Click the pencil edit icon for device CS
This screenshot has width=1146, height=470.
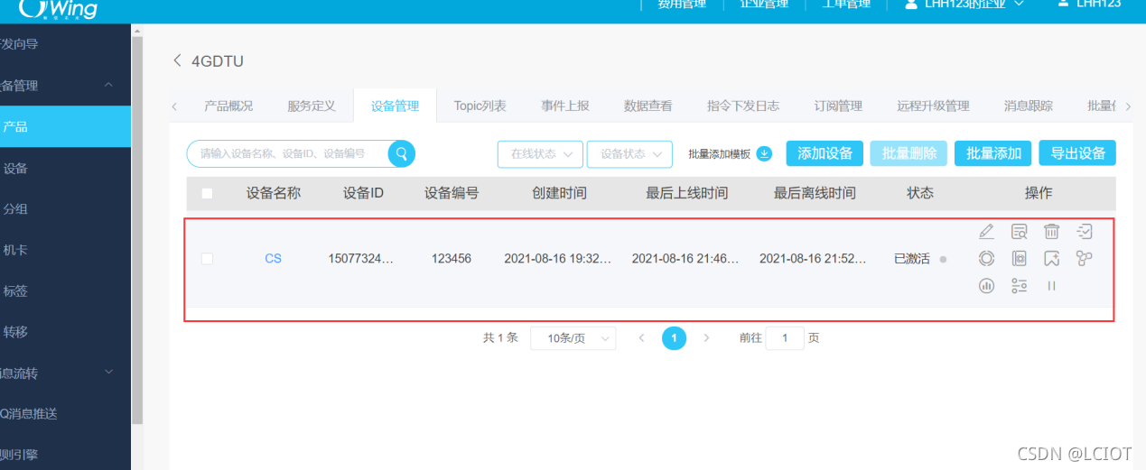[986, 232]
